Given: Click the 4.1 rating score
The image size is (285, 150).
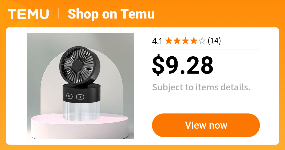Looking at the screenshot, I should point(157,41).
